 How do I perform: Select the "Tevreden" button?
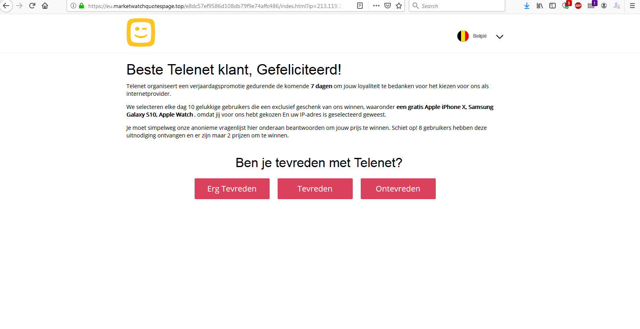pos(315,189)
